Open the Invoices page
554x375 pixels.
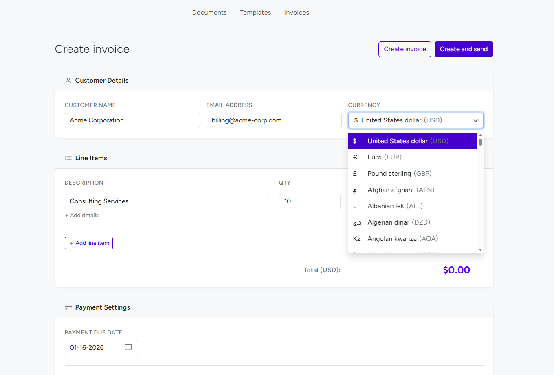(x=296, y=12)
